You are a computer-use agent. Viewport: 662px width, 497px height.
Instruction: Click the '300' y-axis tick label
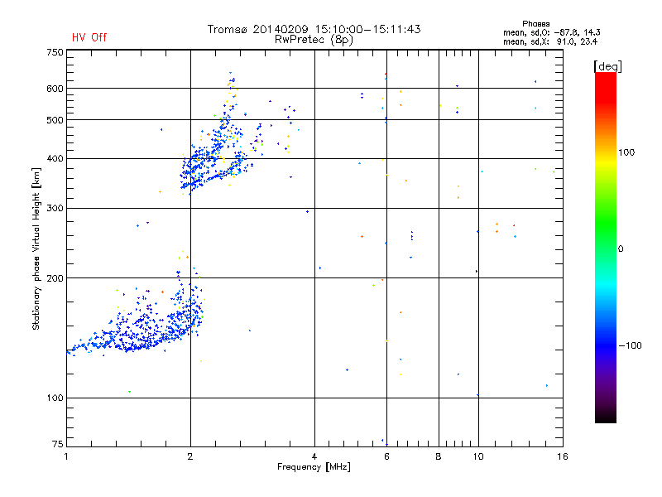[x=55, y=209]
